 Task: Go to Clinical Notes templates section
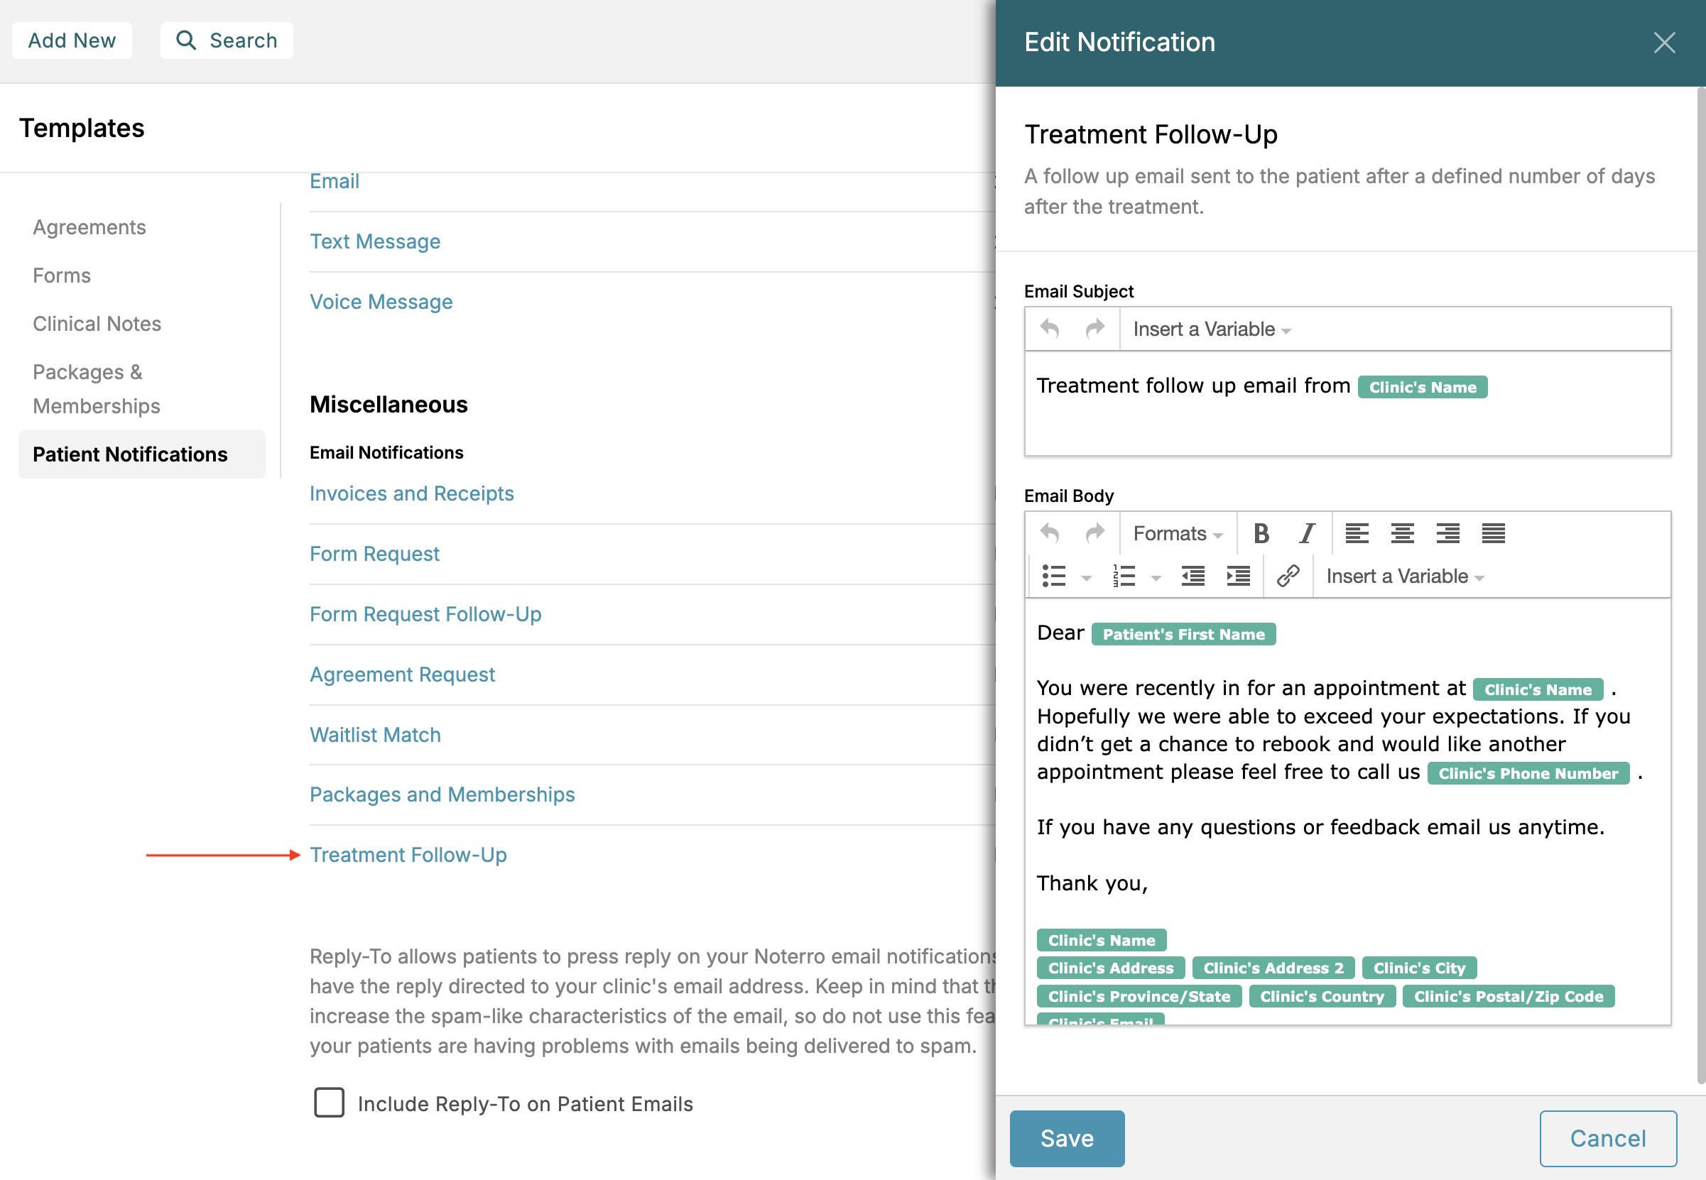[x=97, y=324]
